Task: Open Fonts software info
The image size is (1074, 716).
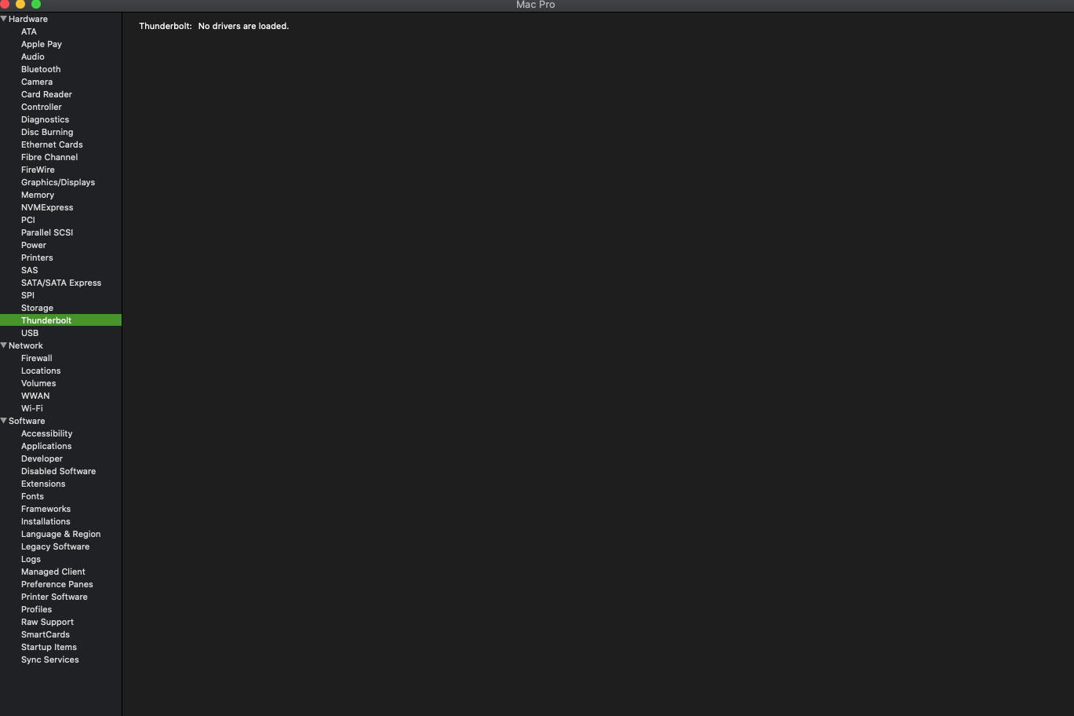Action: [32, 496]
